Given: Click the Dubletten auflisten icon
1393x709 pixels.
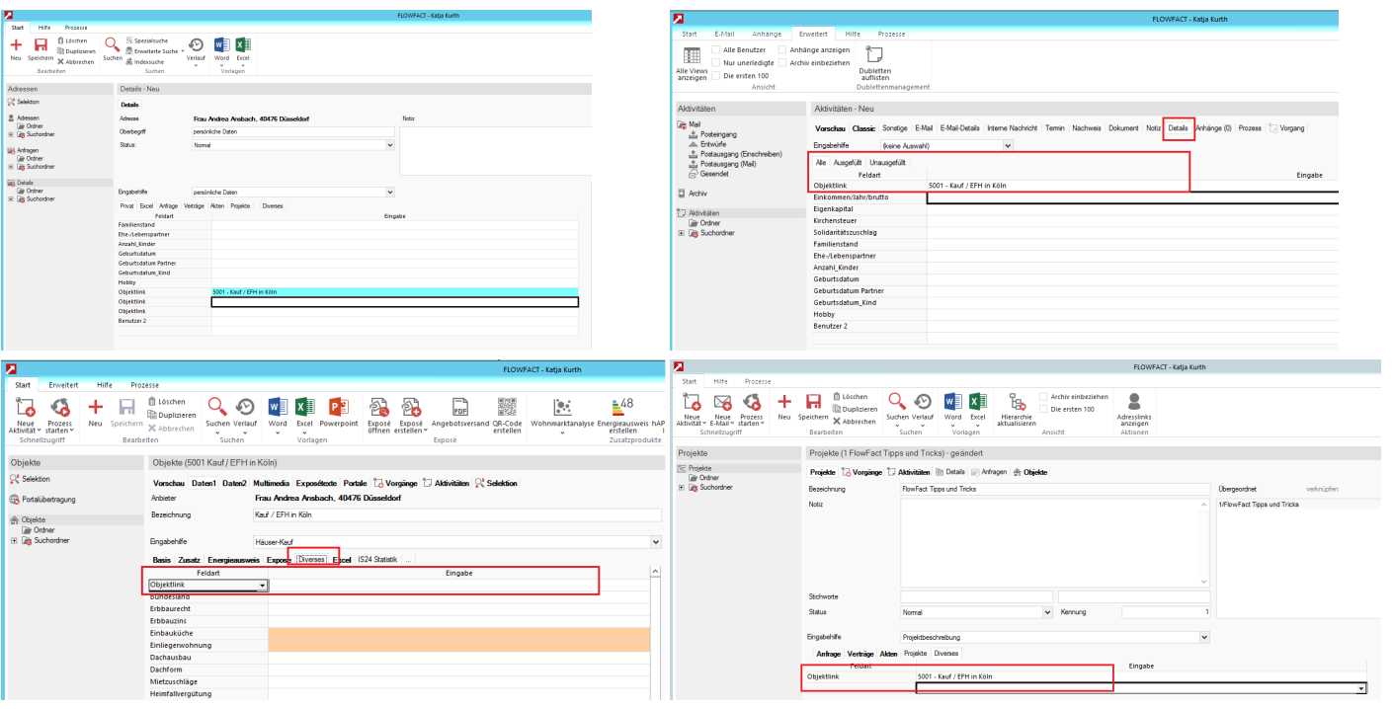Looking at the screenshot, I should [874, 55].
